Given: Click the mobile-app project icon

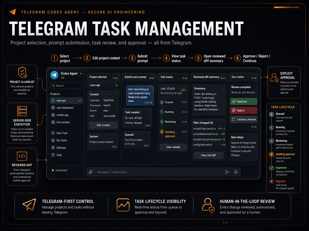Looking at the screenshot, I should tap(53, 115).
